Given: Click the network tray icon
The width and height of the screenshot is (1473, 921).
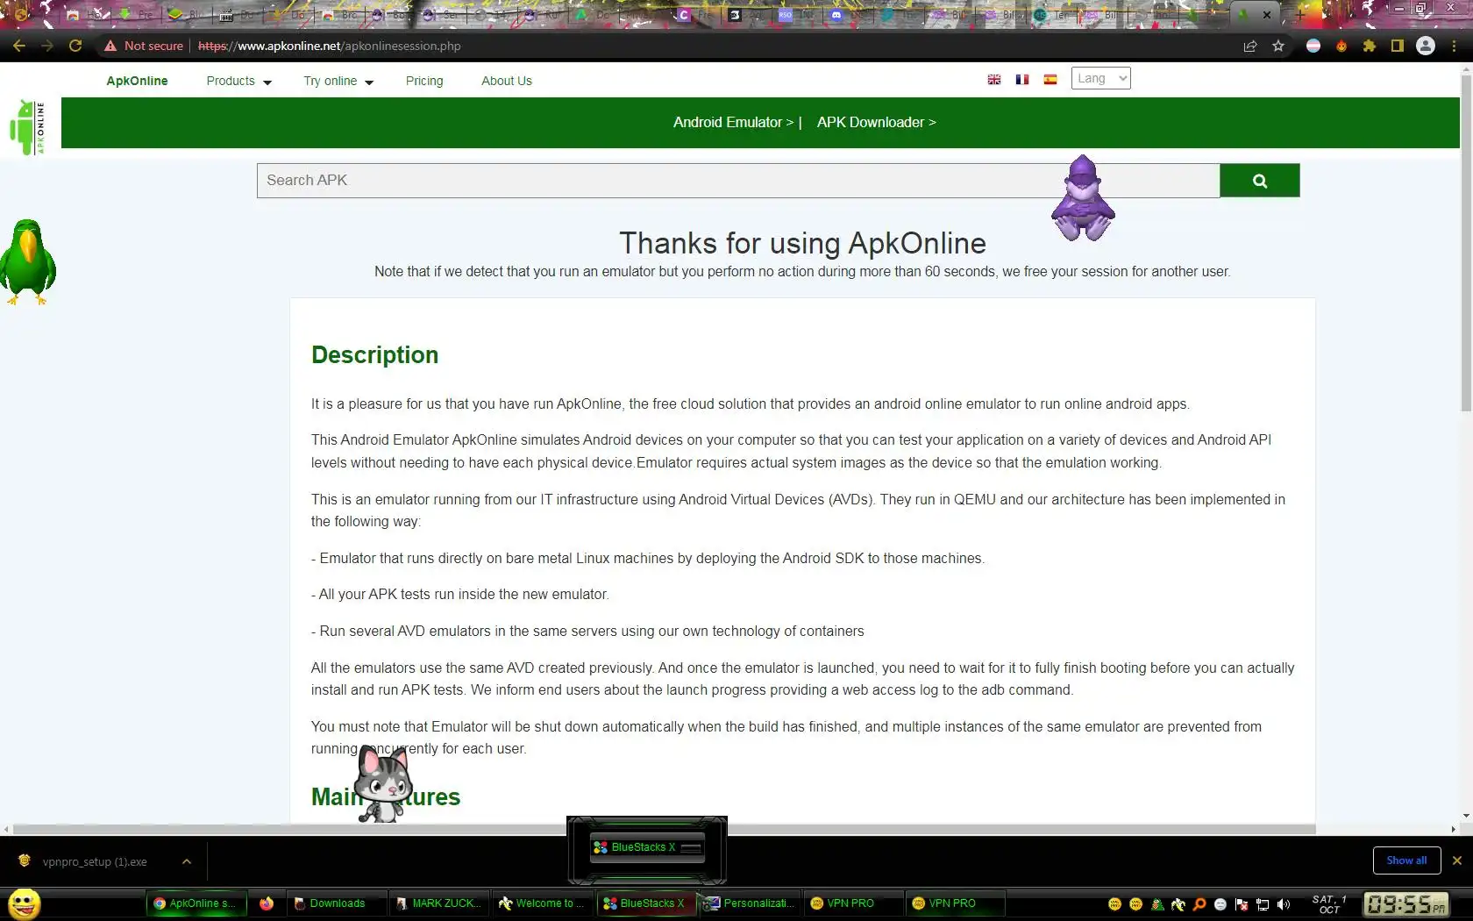Looking at the screenshot, I should tap(1263, 904).
